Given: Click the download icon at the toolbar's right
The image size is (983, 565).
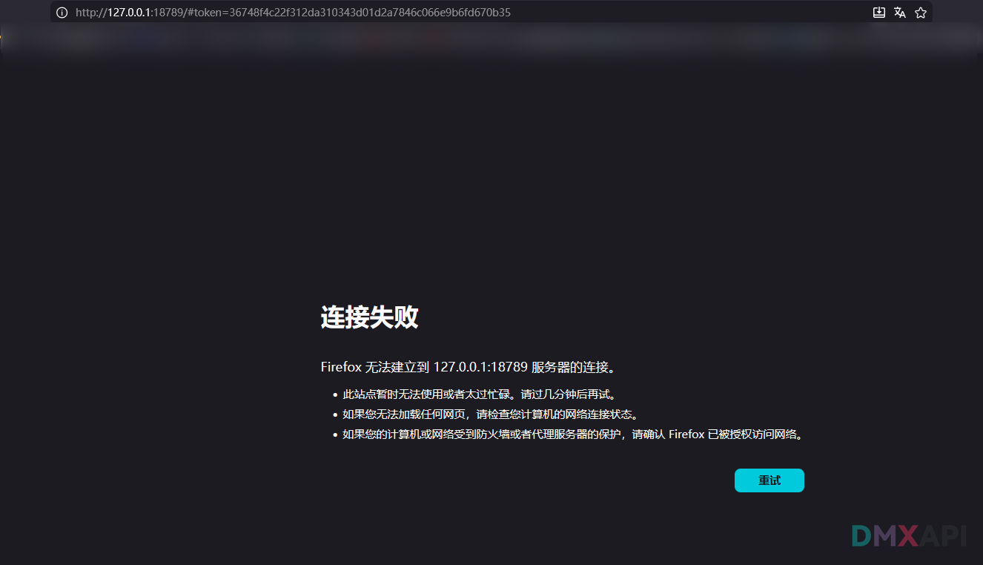Looking at the screenshot, I should coord(878,12).
